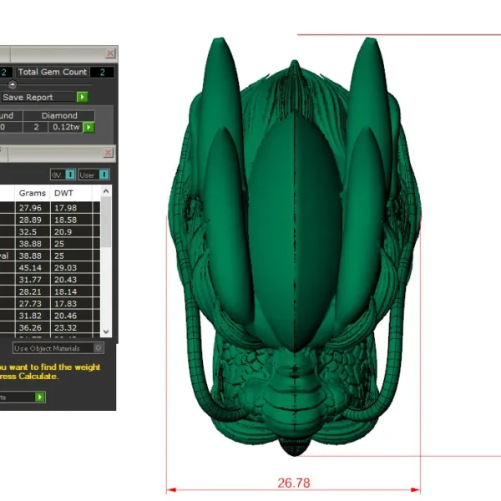The height and width of the screenshot is (501, 501).
Task: Close the metal weight panel
Action: click(108, 153)
